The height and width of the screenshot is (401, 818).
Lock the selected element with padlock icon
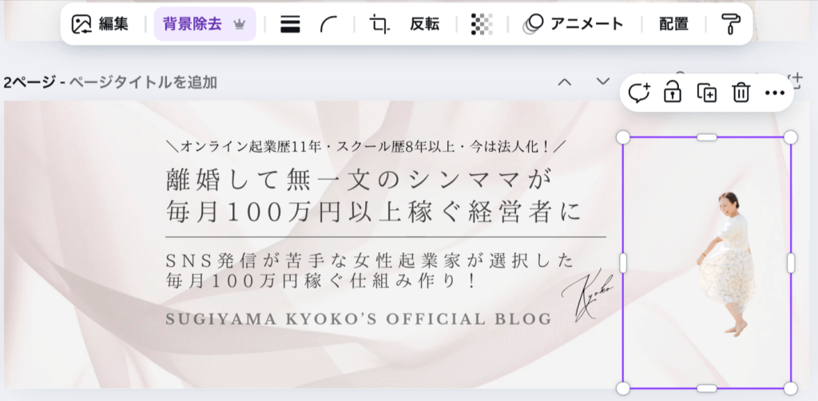[673, 93]
